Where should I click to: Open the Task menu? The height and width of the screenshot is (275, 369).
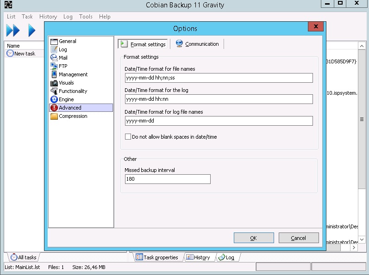pos(27,17)
